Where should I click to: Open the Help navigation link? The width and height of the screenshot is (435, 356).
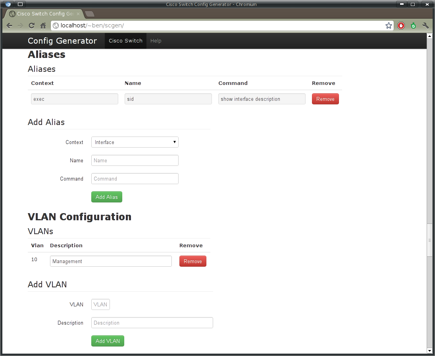[156, 41]
